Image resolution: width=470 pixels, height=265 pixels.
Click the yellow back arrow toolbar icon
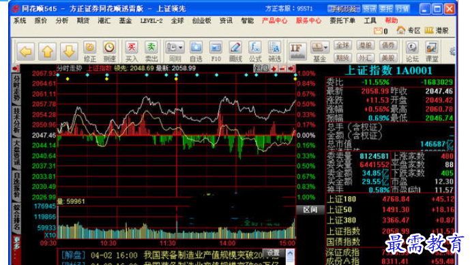point(25,52)
